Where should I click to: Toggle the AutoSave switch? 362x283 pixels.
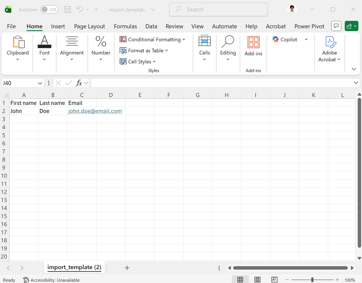49,10
